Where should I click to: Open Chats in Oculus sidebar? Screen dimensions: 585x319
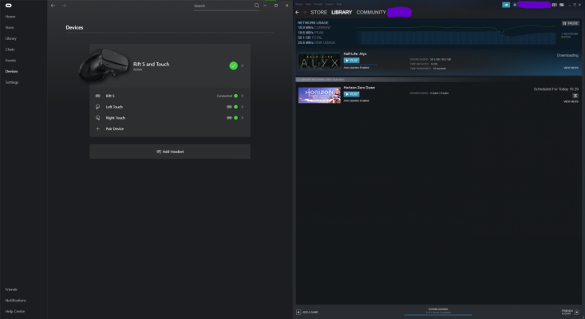(x=10, y=49)
